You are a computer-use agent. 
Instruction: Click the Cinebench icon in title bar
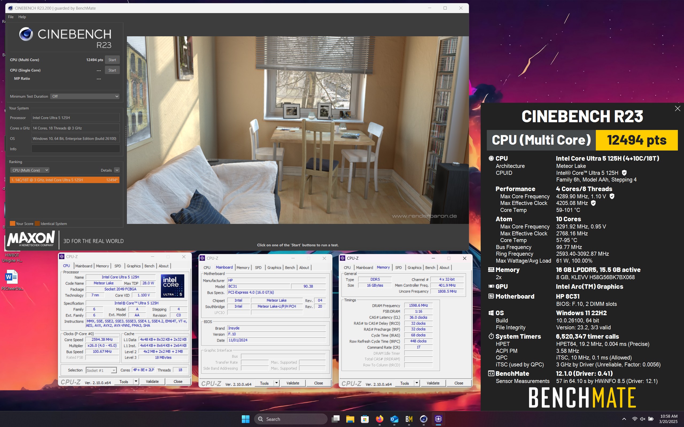10,8
